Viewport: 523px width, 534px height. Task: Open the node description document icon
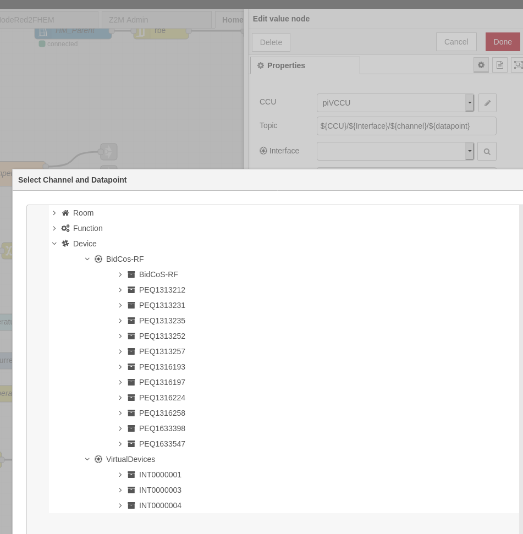coord(499,65)
